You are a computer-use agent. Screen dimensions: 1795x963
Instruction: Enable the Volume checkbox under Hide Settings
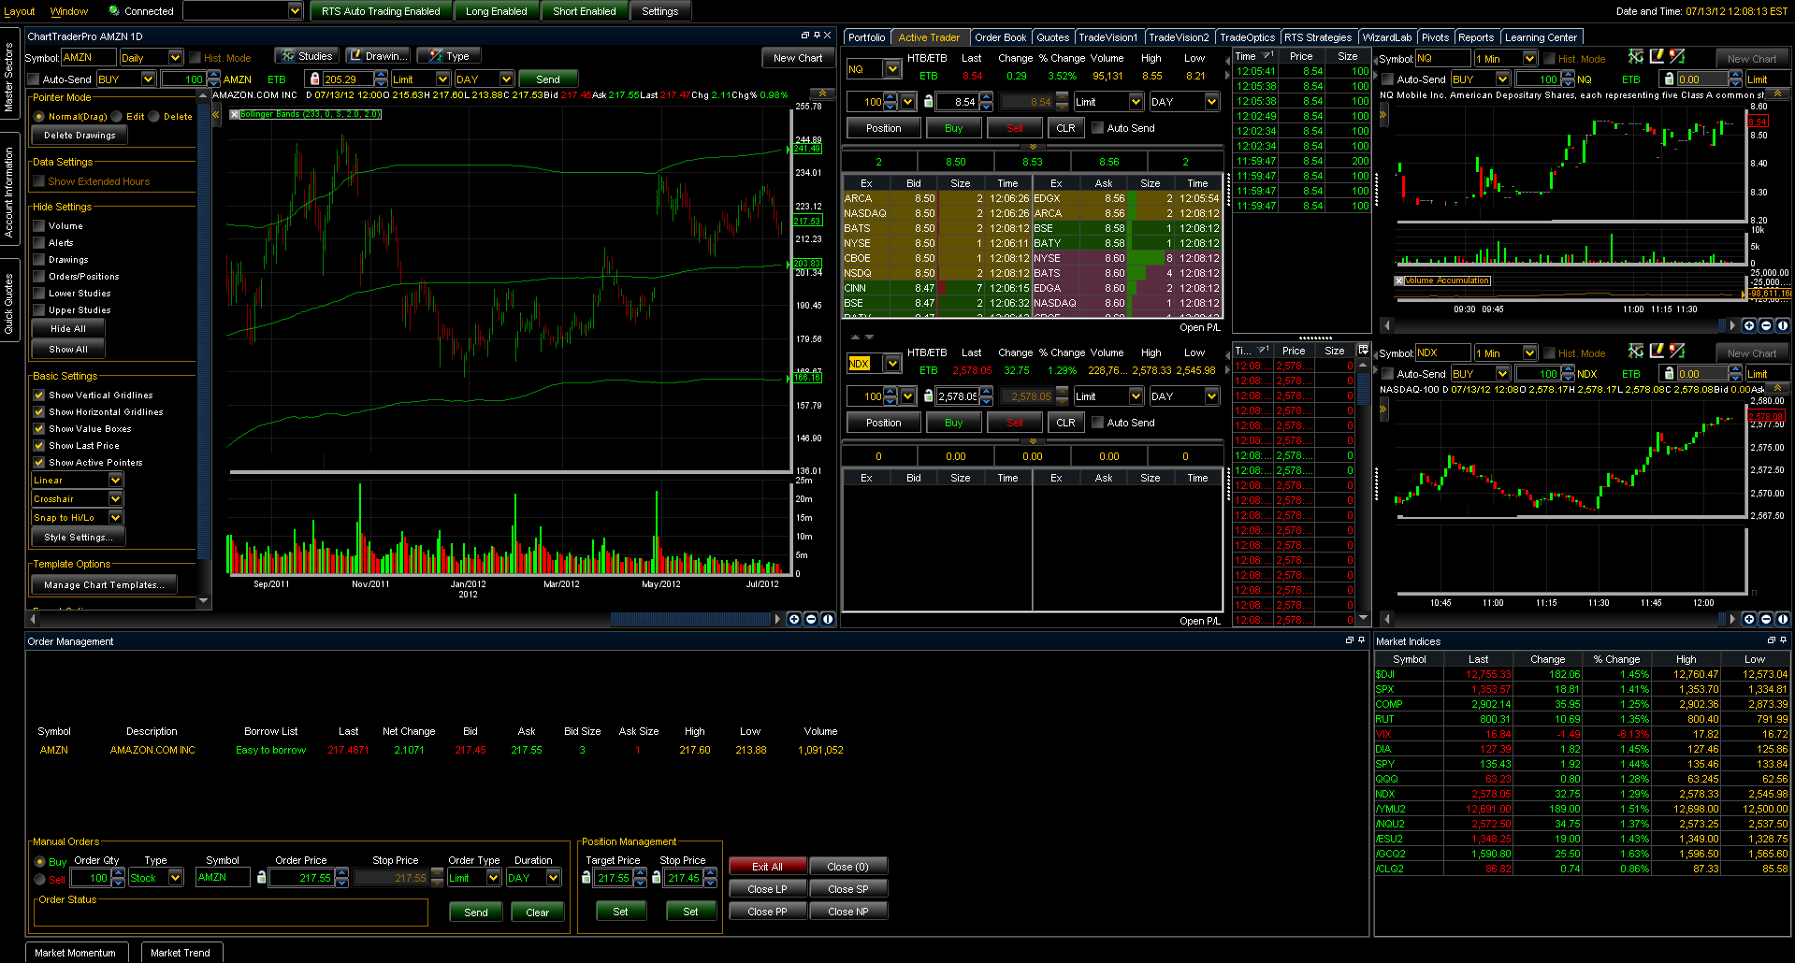pos(39,226)
